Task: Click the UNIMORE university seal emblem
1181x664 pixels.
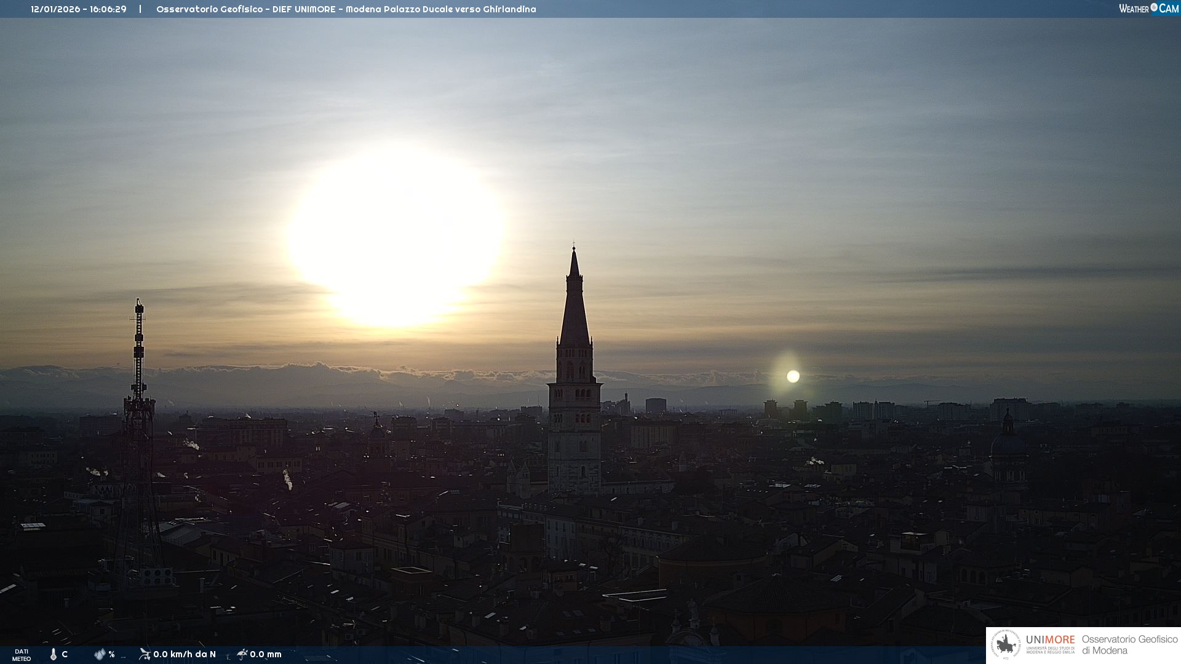Action: tap(1006, 645)
